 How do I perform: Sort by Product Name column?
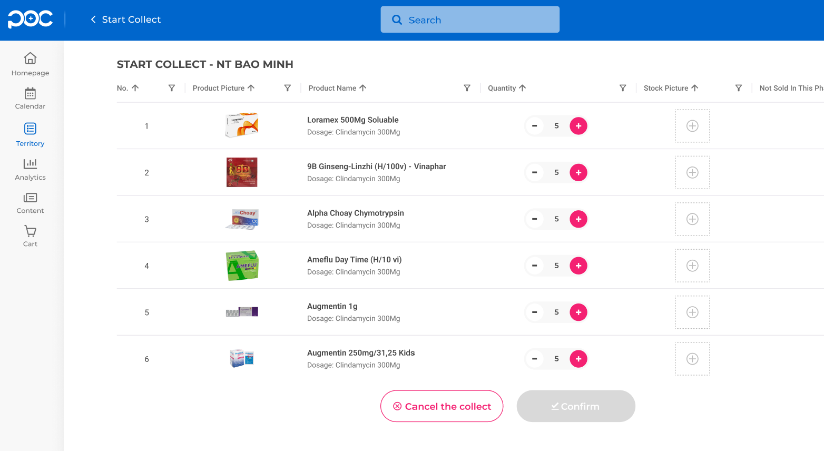click(363, 88)
